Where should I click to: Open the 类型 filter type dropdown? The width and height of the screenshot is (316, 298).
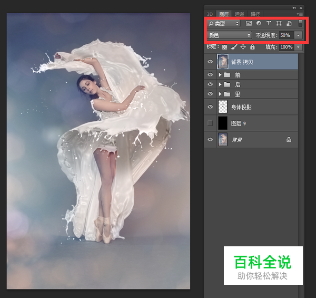click(x=223, y=23)
